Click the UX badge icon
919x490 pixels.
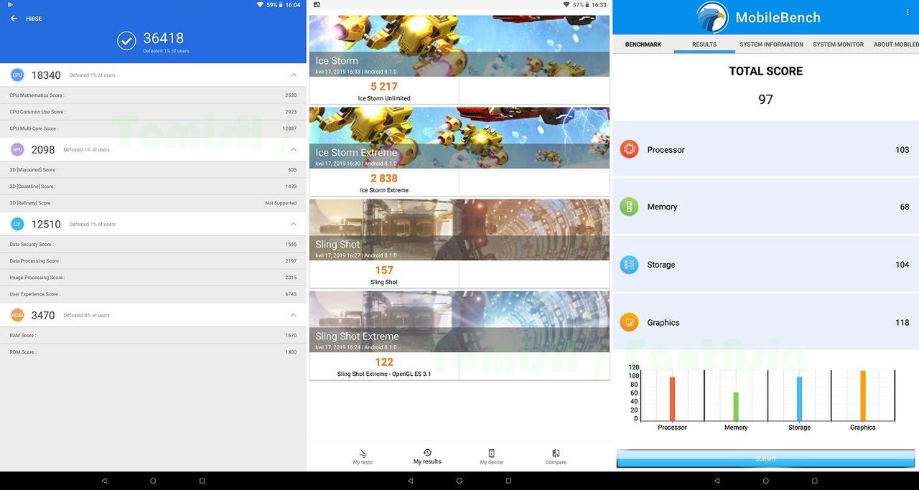coord(17,225)
